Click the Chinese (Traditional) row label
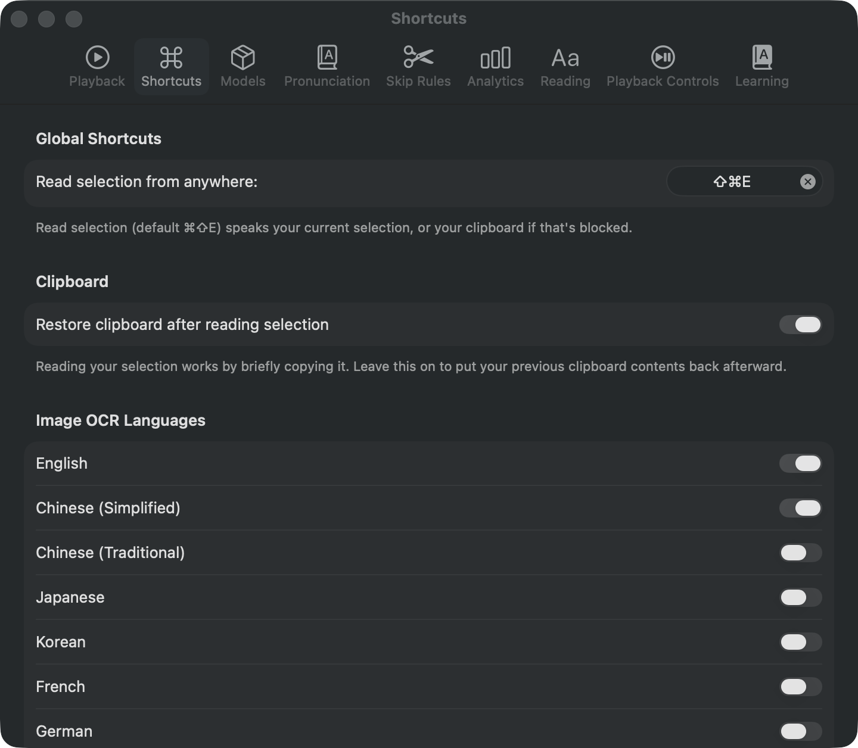 110,553
